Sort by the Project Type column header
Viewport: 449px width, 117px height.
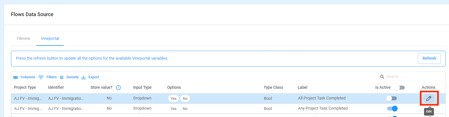25,87
